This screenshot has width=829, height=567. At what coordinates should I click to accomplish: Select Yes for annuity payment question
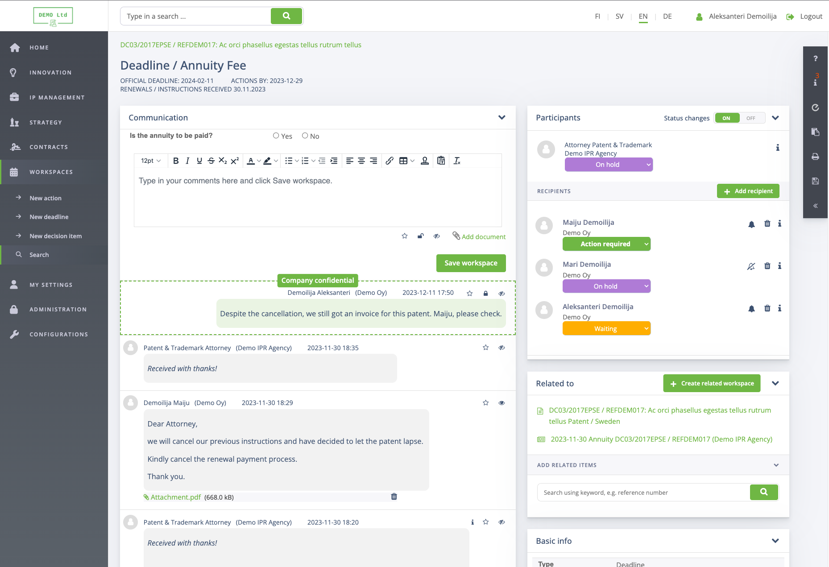(x=276, y=136)
